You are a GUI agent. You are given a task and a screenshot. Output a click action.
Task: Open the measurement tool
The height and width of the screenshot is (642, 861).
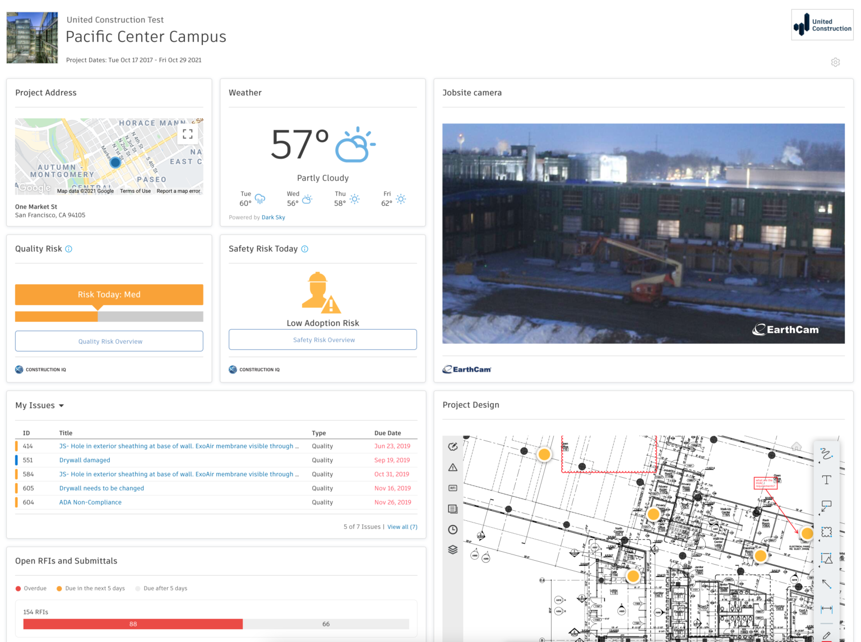pos(827,609)
